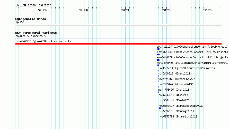
Task: Click the right arrow of the ruler
Action: (221, 8)
